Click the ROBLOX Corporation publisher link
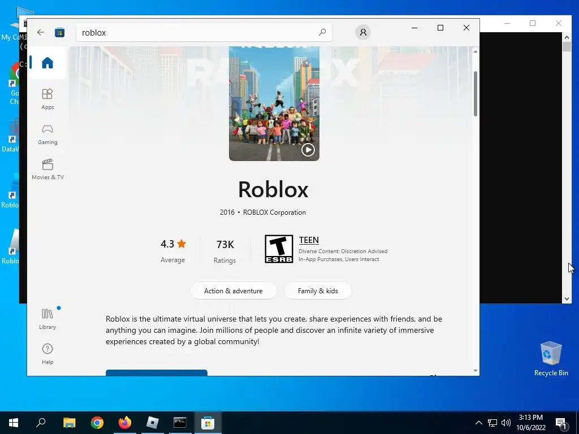The height and width of the screenshot is (434, 579). (274, 212)
